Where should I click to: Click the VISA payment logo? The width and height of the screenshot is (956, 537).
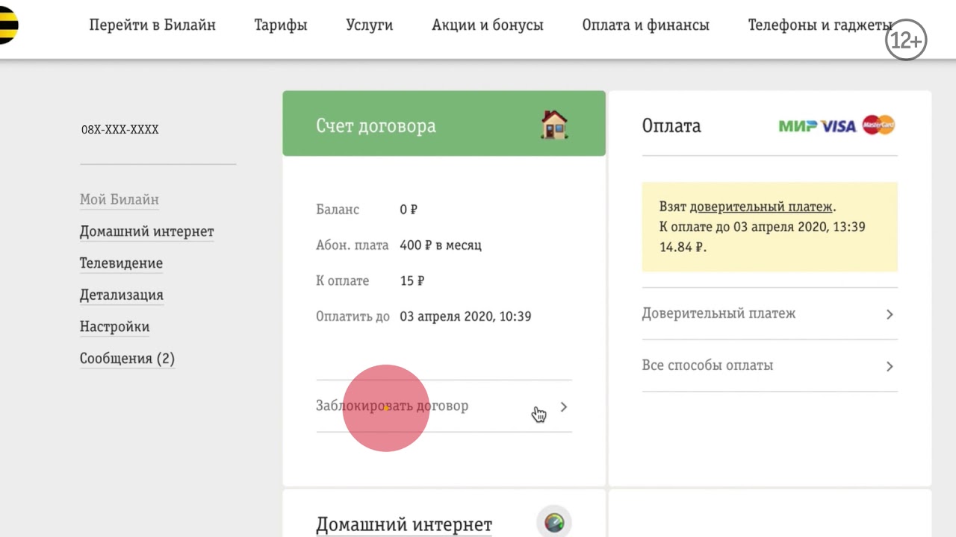[x=839, y=126]
